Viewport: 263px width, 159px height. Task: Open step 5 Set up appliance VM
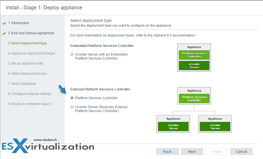click(25, 63)
